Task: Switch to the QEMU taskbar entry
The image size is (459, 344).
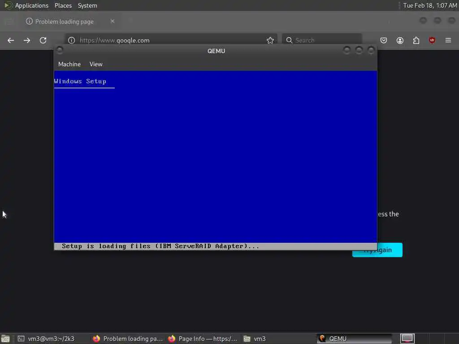Action: 354,339
